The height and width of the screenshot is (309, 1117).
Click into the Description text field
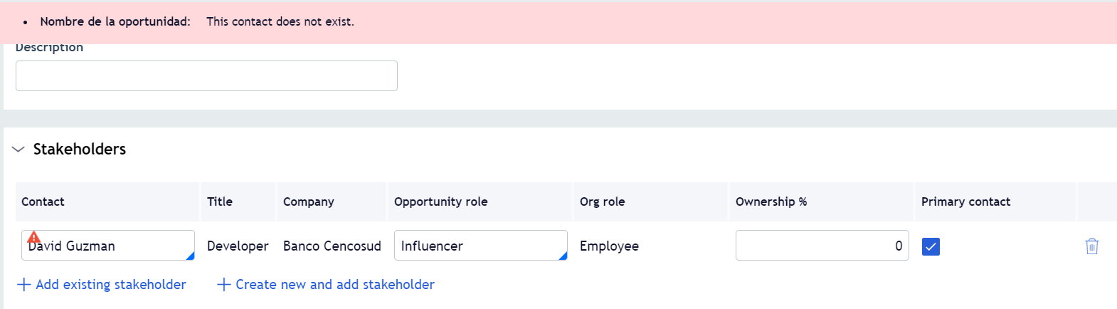206,75
